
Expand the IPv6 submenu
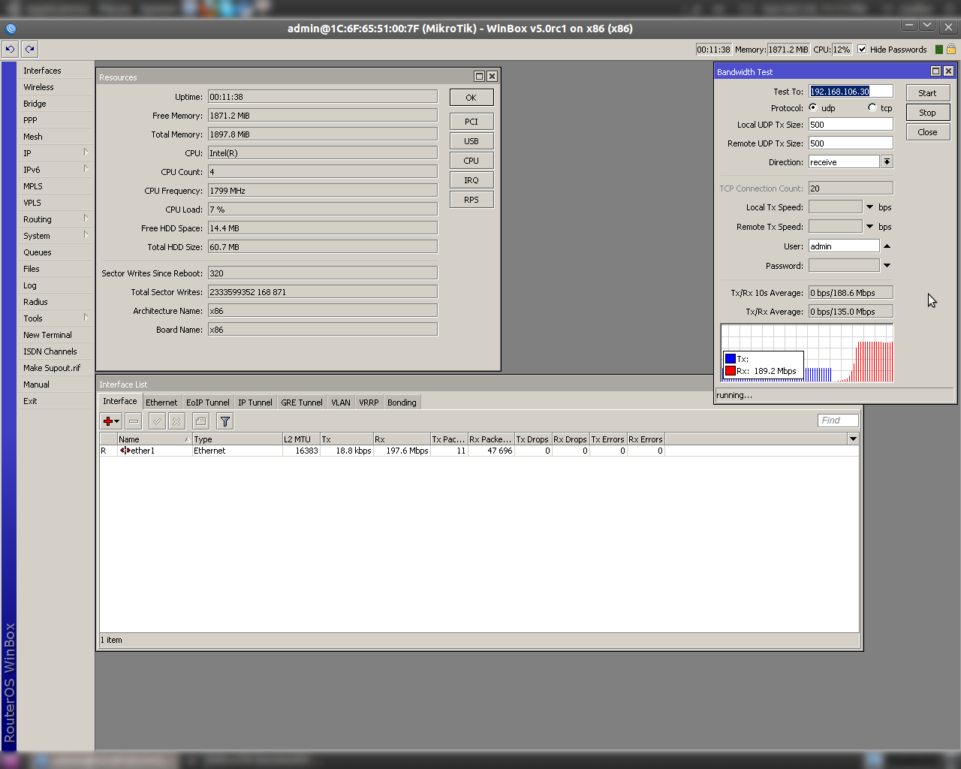pyautogui.click(x=86, y=169)
